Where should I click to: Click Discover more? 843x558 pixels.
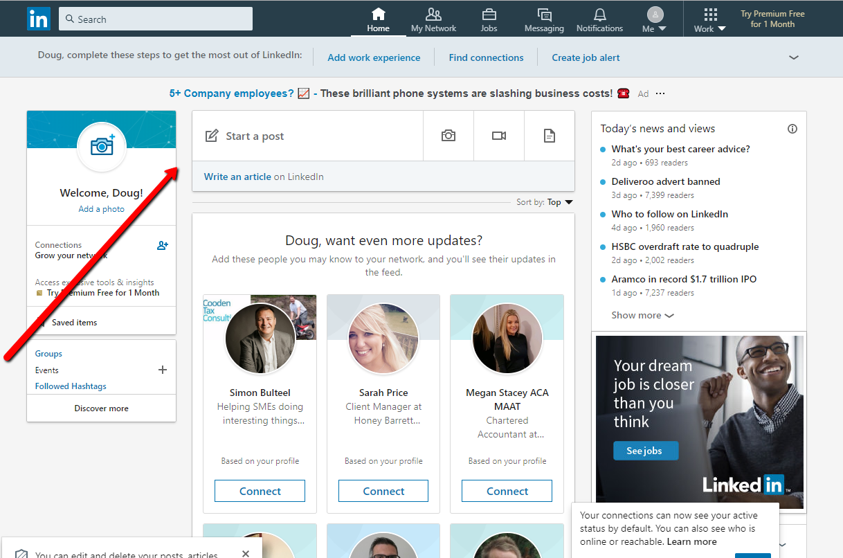click(x=101, y=408)
